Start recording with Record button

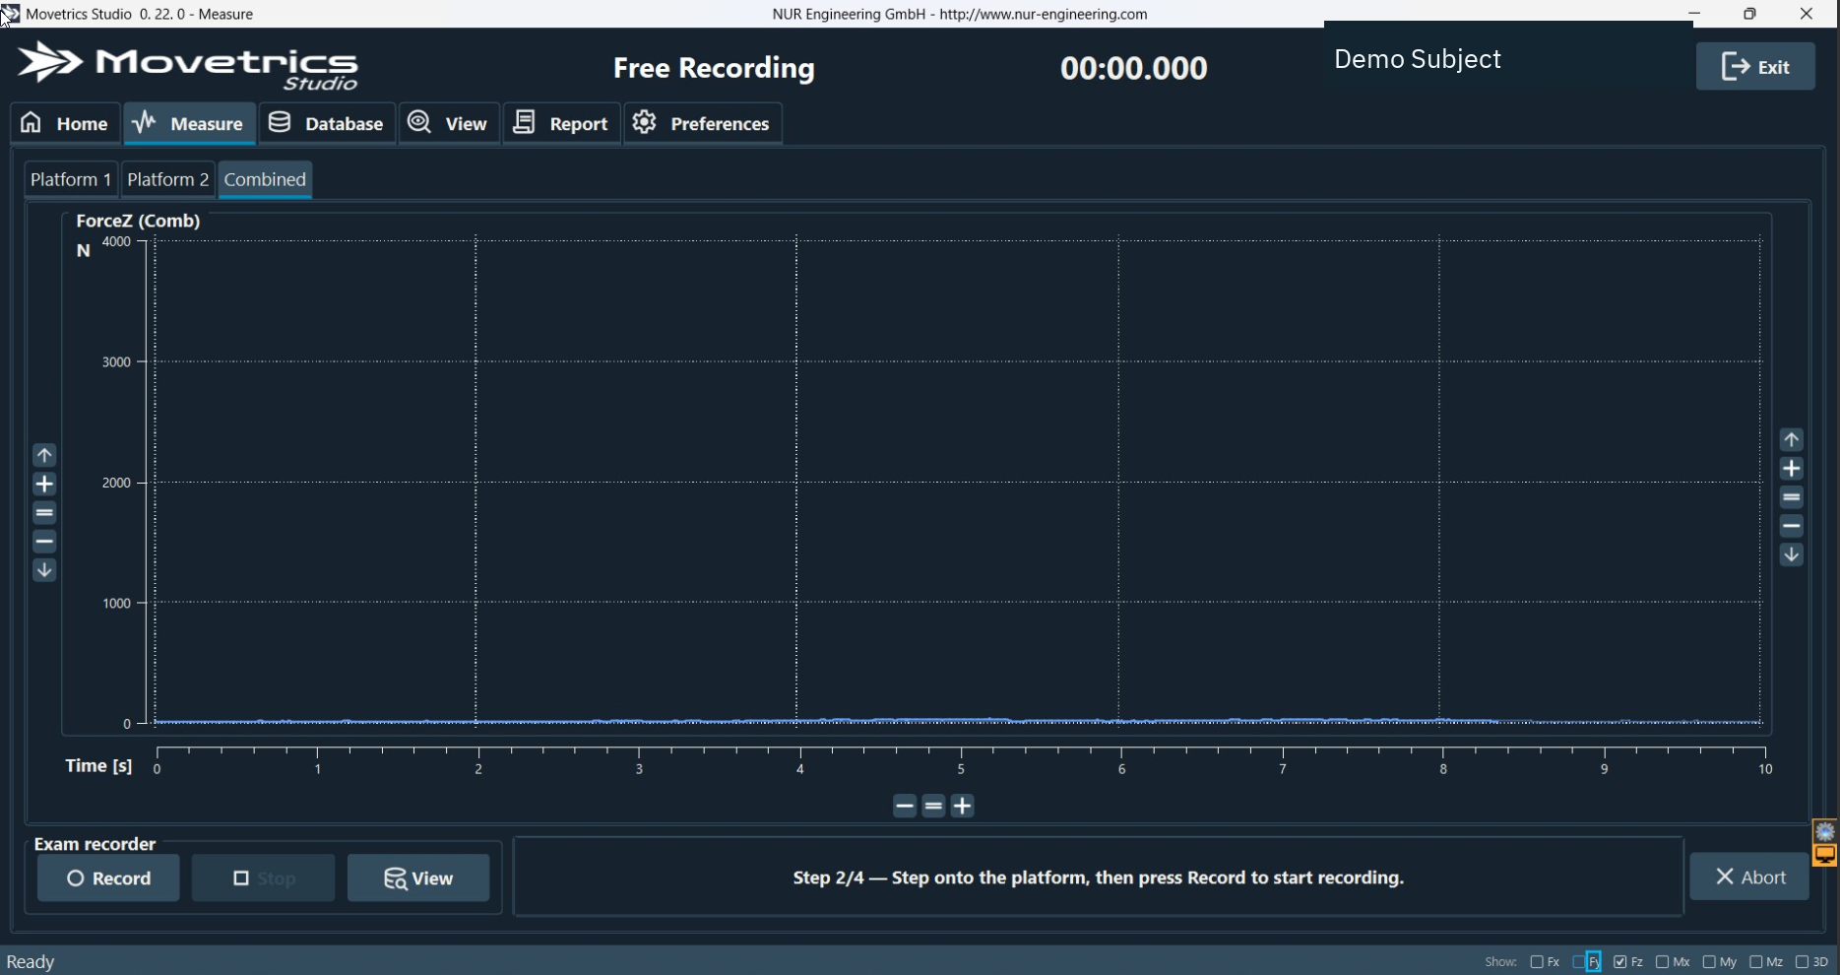click(108, 877)
